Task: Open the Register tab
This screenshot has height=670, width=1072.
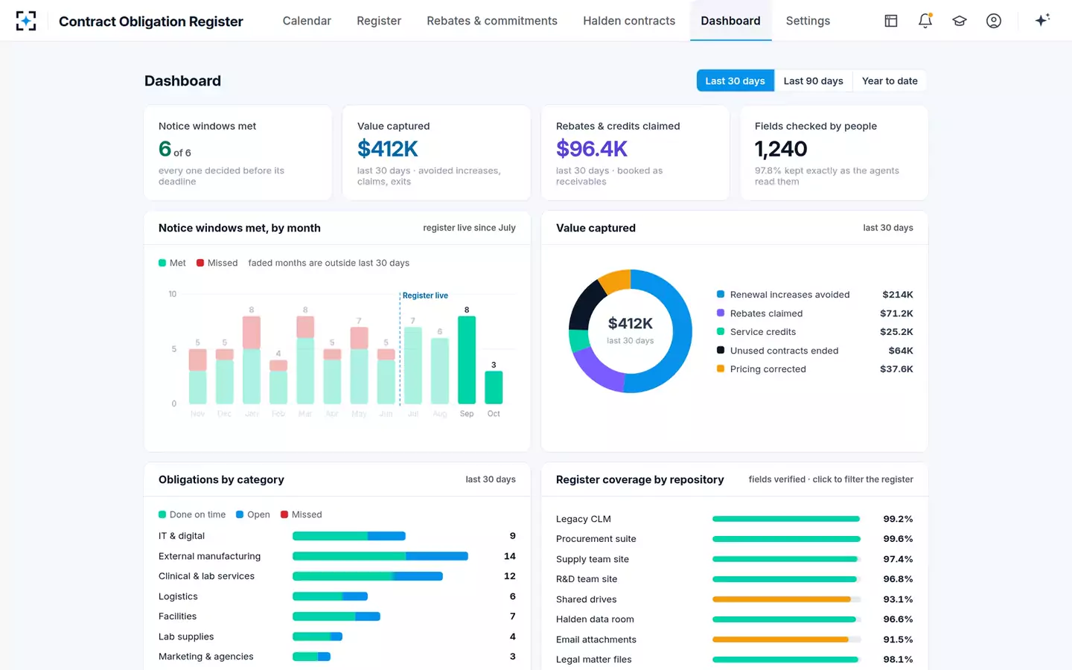Action: [379, 21]
